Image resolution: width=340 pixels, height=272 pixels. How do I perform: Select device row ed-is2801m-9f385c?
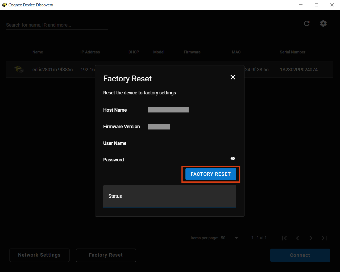[x=52, y=70]
